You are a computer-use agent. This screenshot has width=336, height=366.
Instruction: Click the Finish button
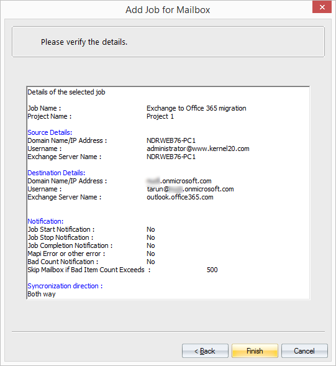click(255, 350)
